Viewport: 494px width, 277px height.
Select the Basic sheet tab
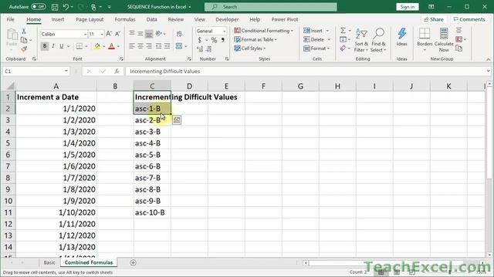point(49,262)
